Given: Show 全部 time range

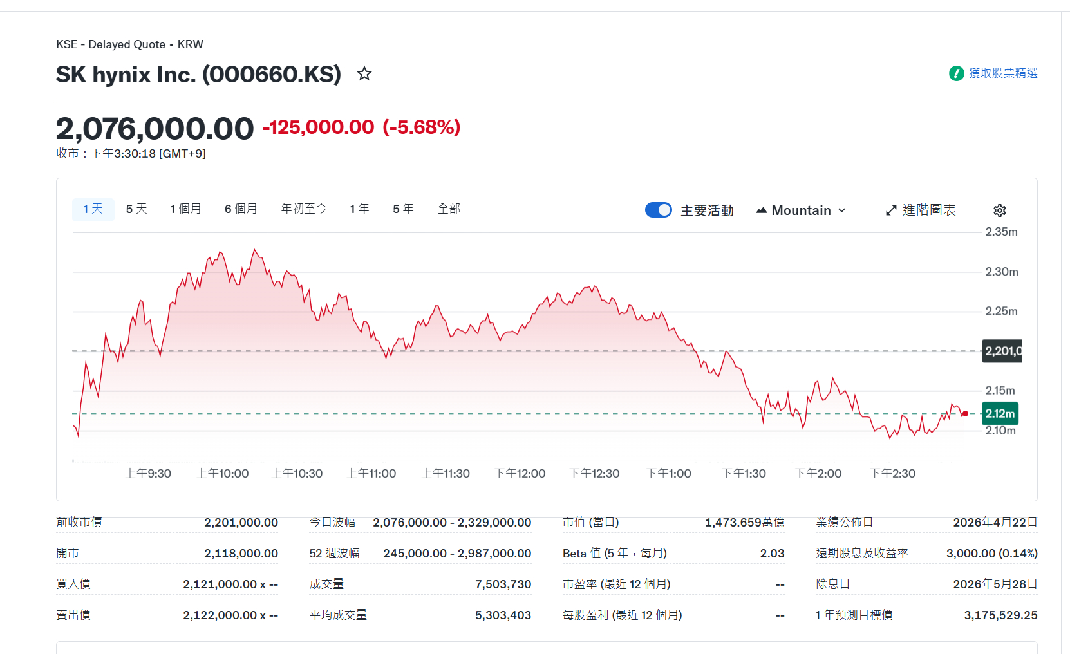Looking at the screenshot, I should (x=449, y=209).
